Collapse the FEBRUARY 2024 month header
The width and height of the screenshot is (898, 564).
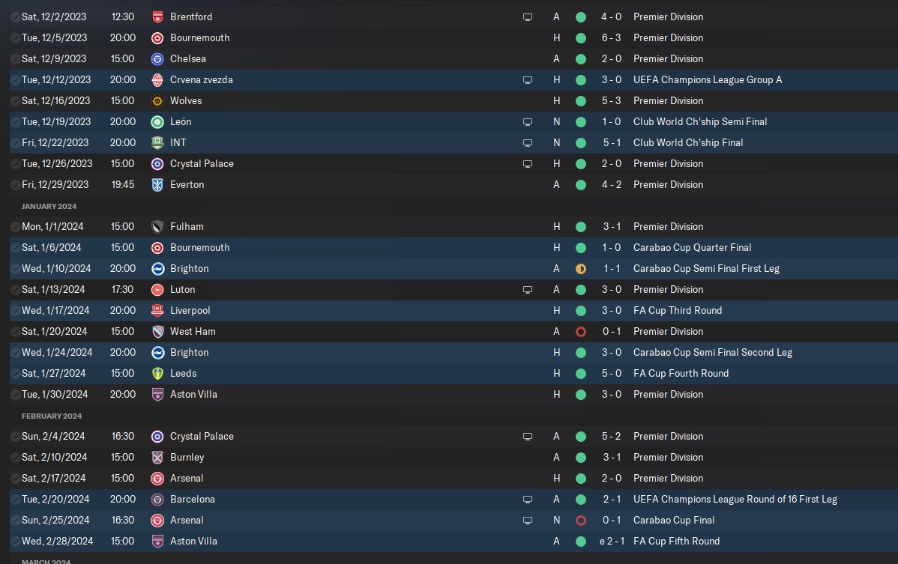coord(52,416)
